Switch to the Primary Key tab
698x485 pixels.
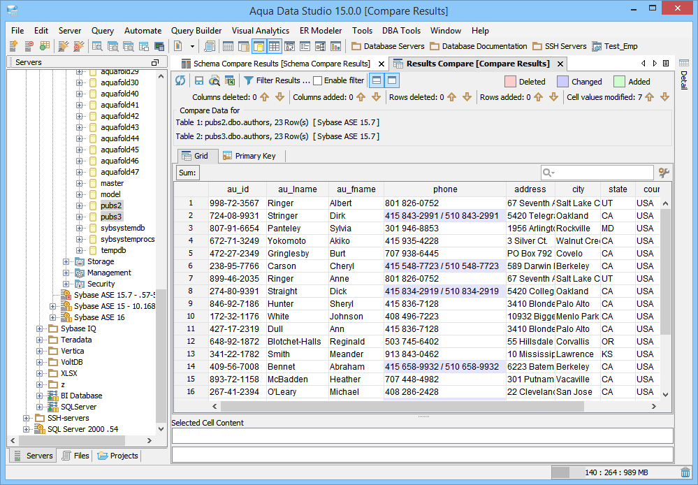(x=249, y=156)
